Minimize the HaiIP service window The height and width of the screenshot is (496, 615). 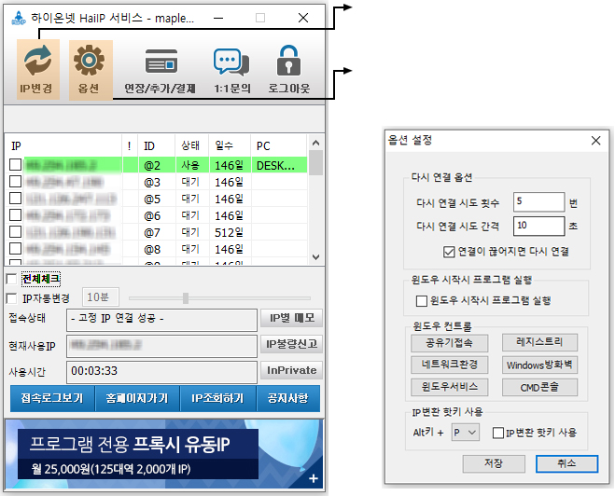218,18
